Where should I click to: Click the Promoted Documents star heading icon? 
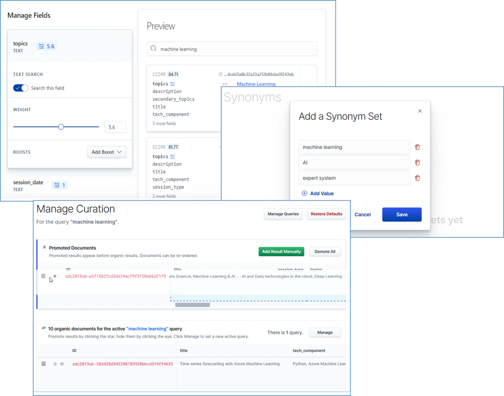[45, 248]
